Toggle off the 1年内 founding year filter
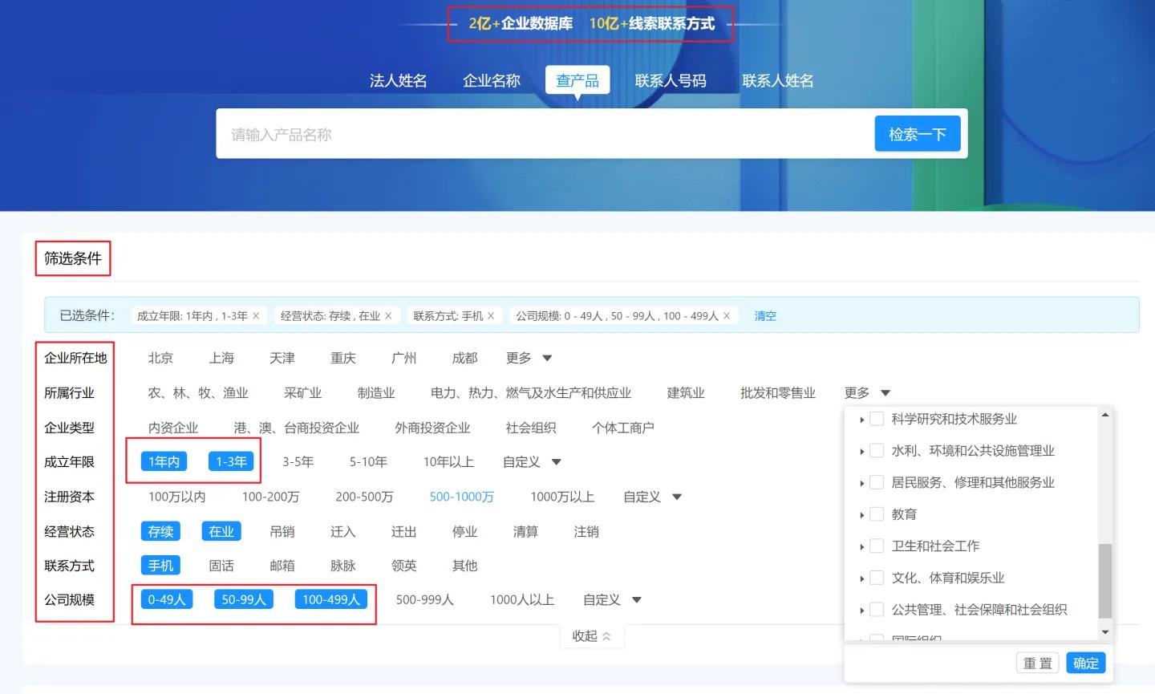Image resolution: width=1155 pixels, height=694 pixels. tap(164, 461)
